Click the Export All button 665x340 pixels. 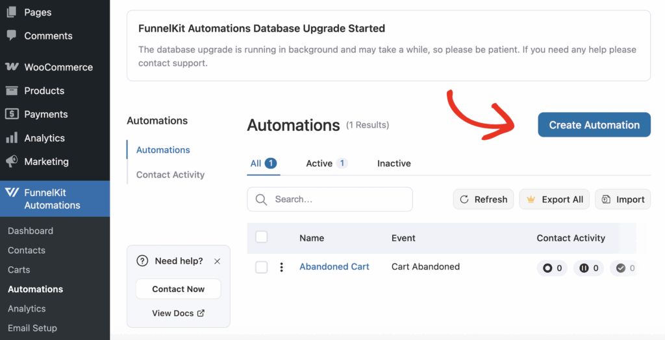click(x=555, y=199)
